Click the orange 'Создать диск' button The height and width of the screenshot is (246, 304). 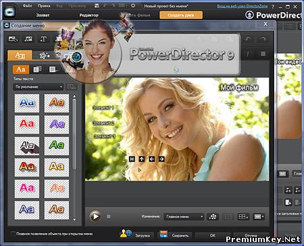click(x=181, y=15)
